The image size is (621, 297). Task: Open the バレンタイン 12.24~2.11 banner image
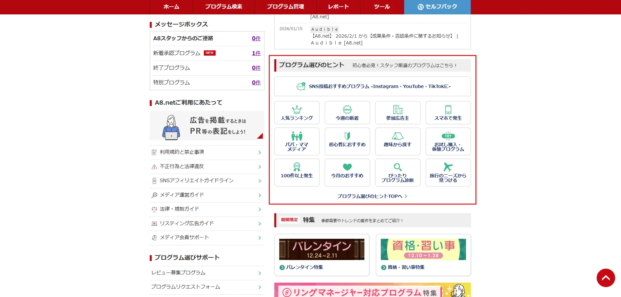[x=322, y=249]
